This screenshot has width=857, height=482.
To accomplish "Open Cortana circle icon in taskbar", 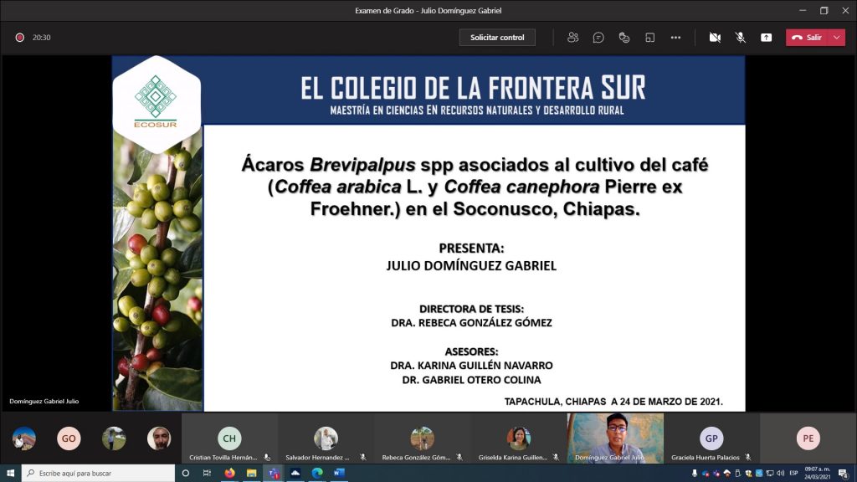I will click(x=185, y=473).
